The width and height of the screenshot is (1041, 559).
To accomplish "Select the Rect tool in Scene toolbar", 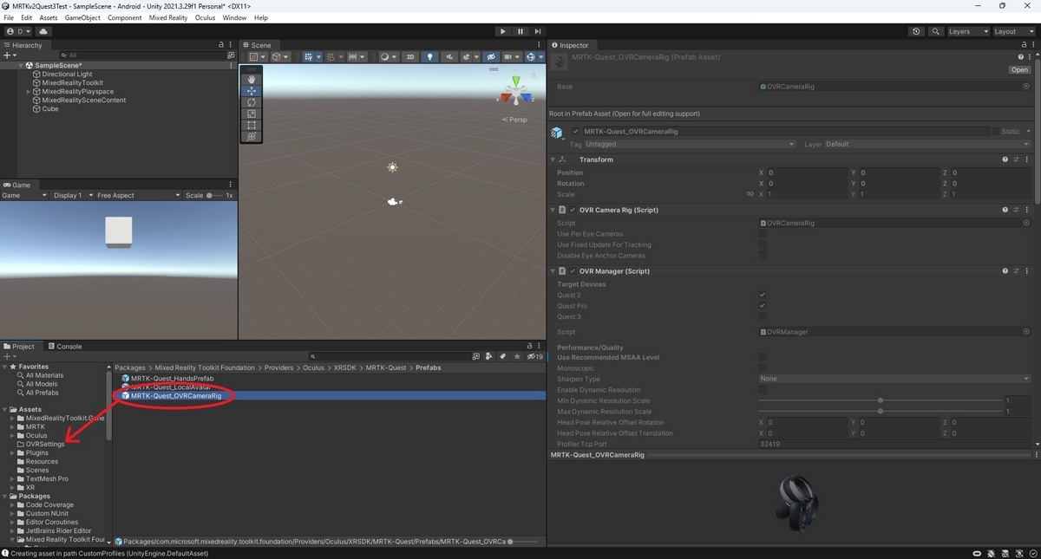I will tap(252, 125).
